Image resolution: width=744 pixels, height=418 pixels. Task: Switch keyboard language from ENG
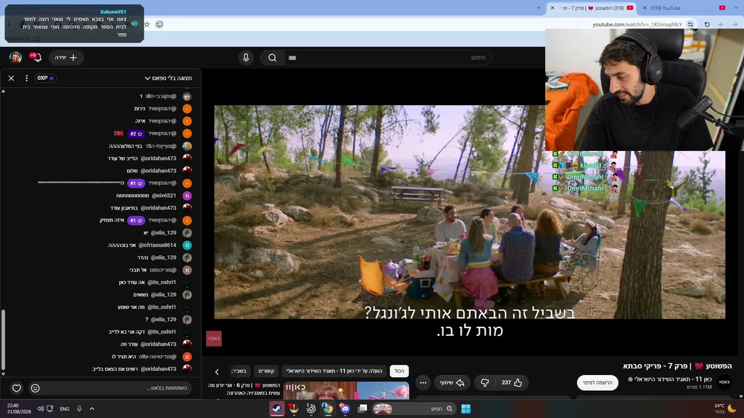tap(65, 409)
